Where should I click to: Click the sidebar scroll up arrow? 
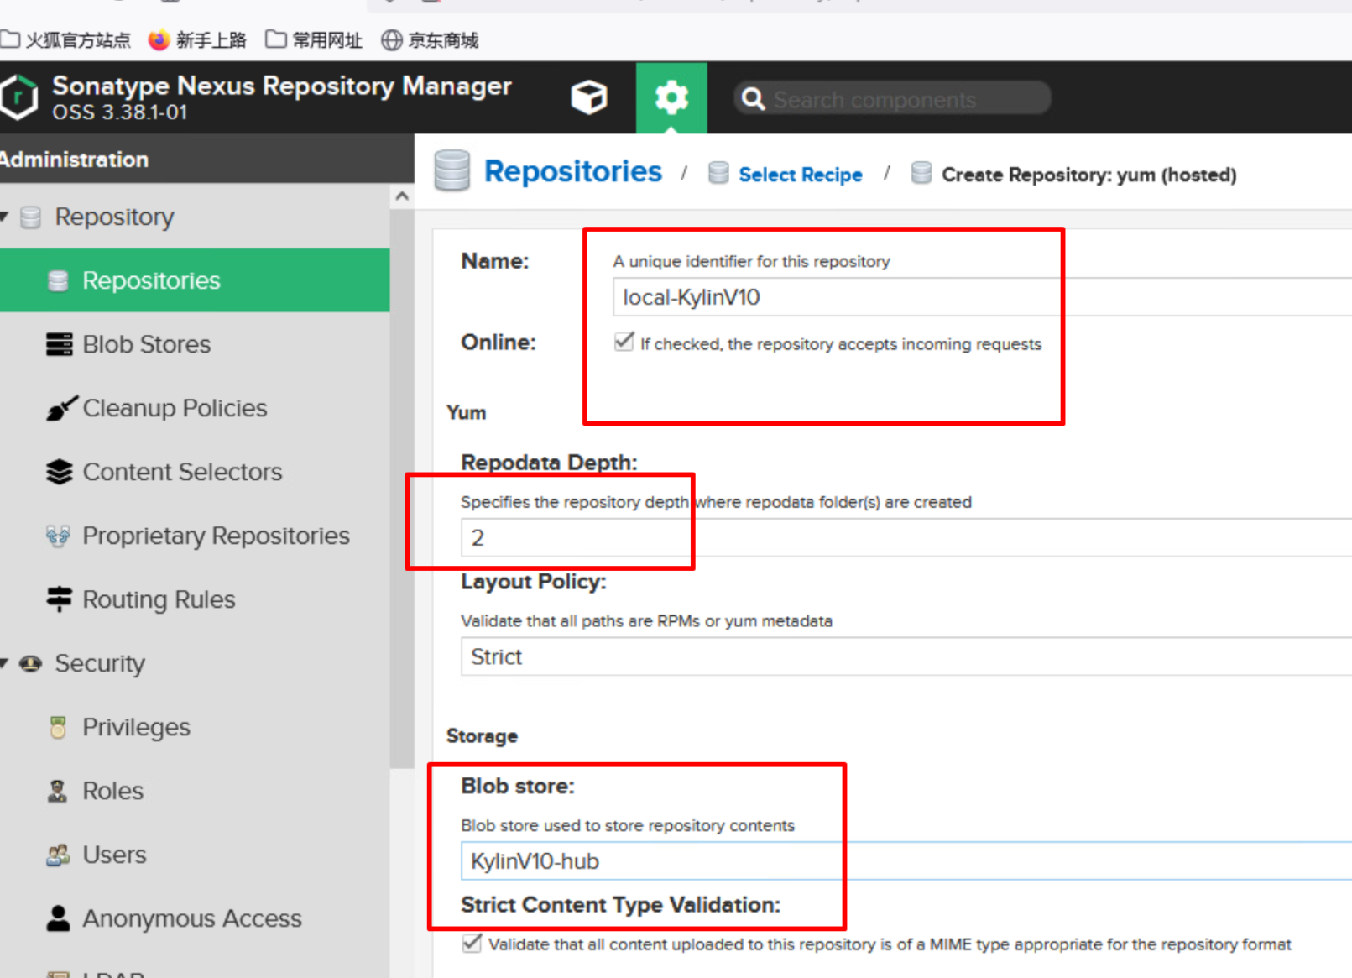402,196
